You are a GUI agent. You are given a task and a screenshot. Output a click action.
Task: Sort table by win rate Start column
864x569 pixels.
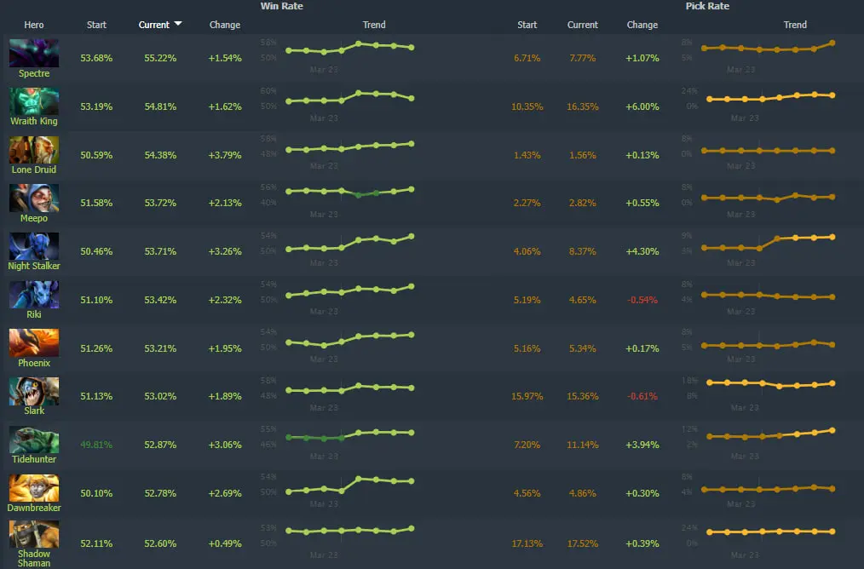coord(96,25)
